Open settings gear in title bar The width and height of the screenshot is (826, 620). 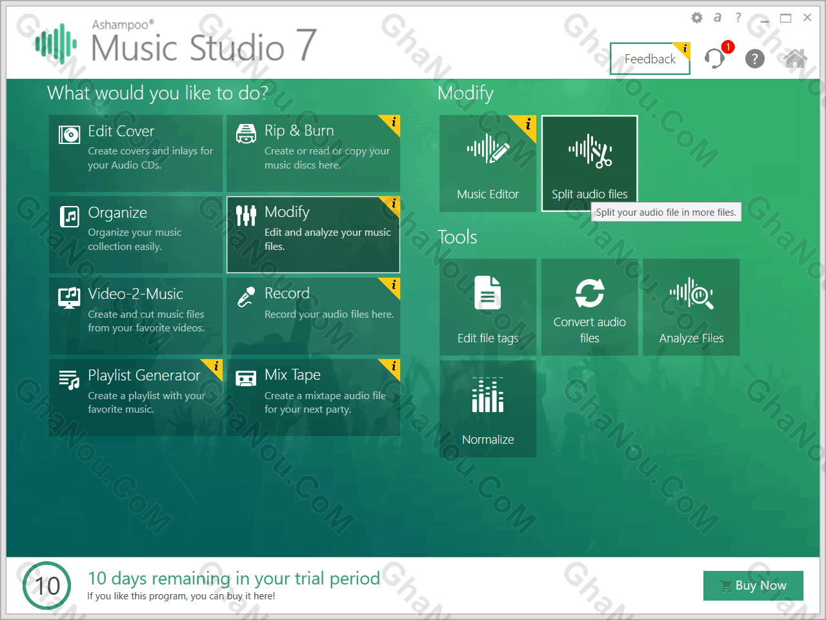coord(697,18)
